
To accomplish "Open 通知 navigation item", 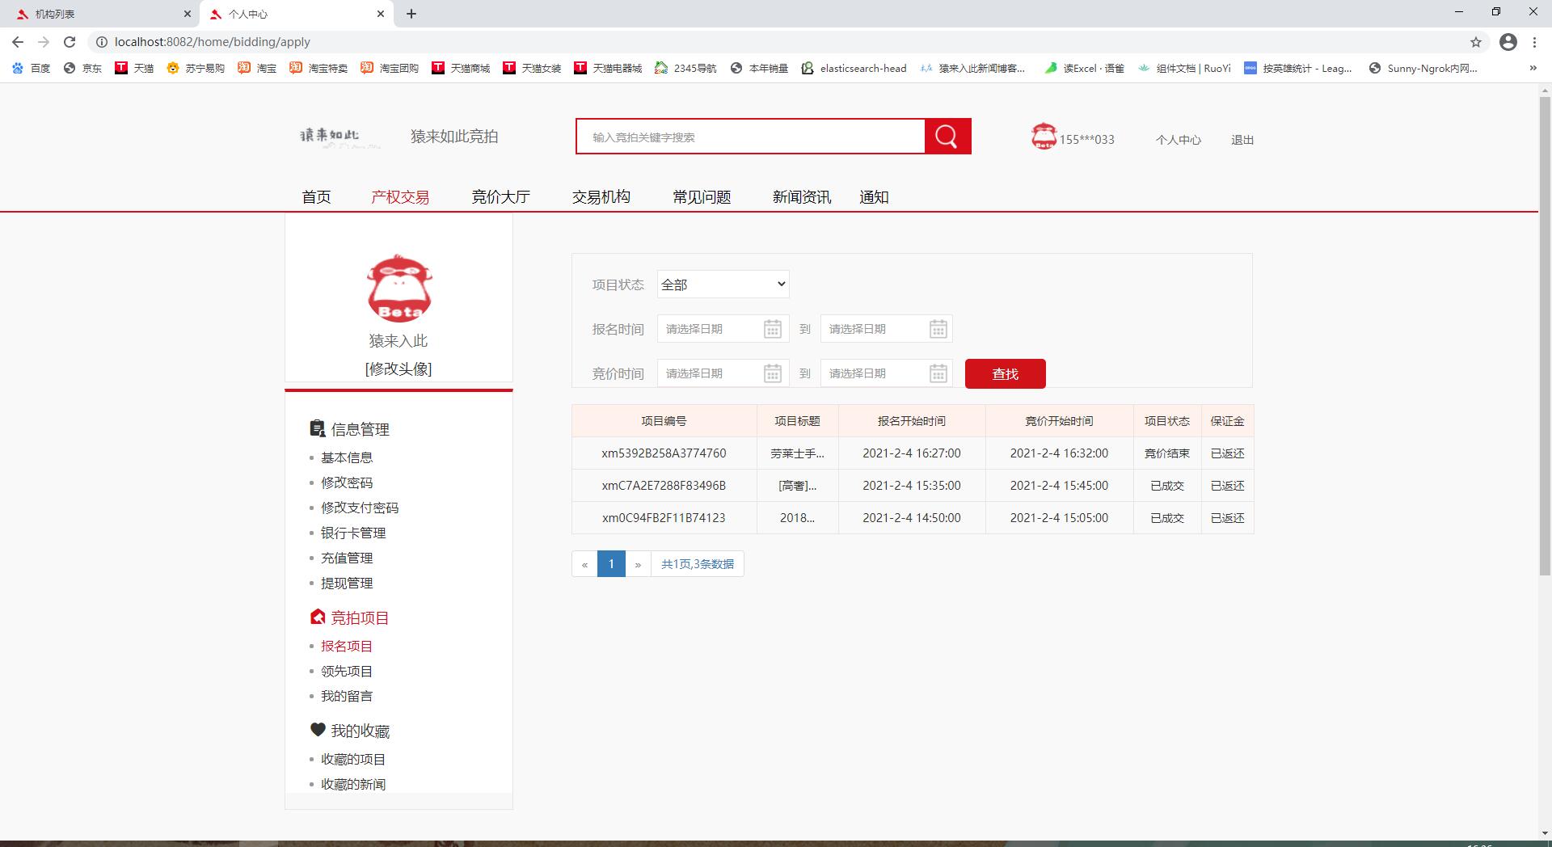I will (874, 197).
